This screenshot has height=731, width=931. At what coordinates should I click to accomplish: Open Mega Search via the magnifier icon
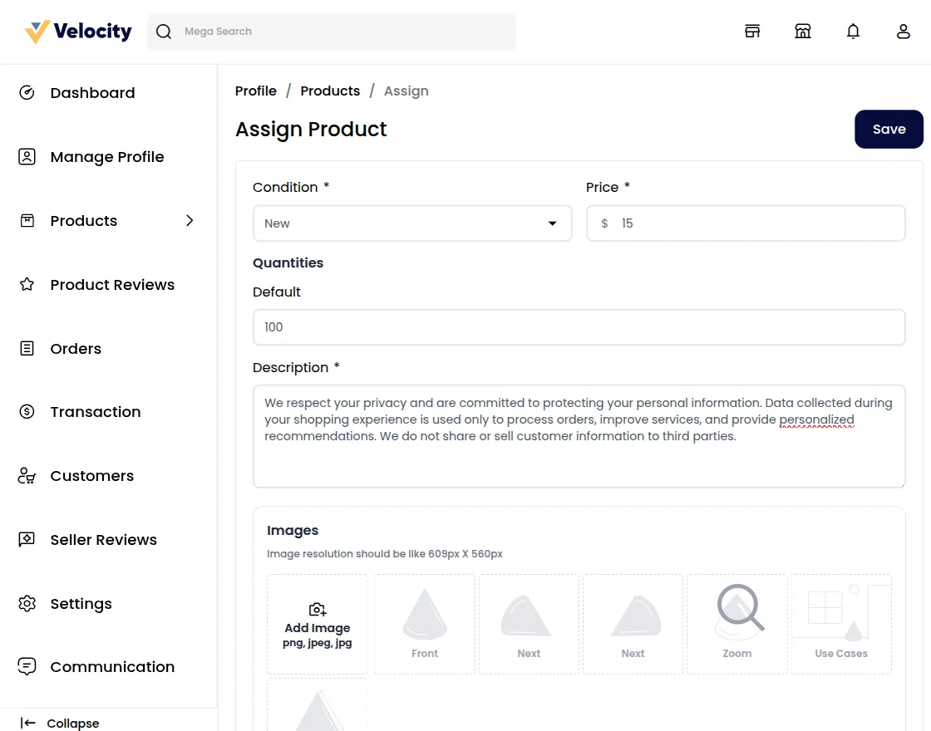164,31
